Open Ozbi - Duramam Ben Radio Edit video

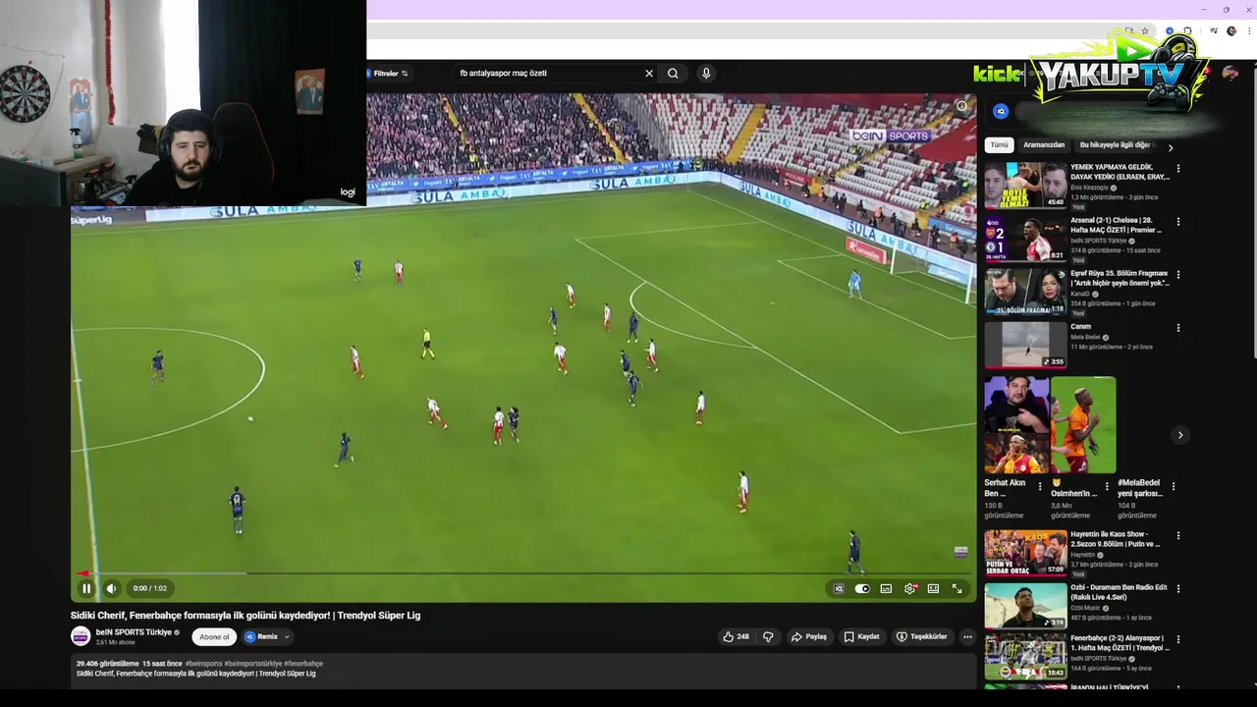tap(1025, 605)
